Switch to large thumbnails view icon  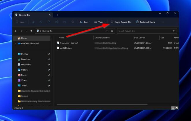coord(176,108)
